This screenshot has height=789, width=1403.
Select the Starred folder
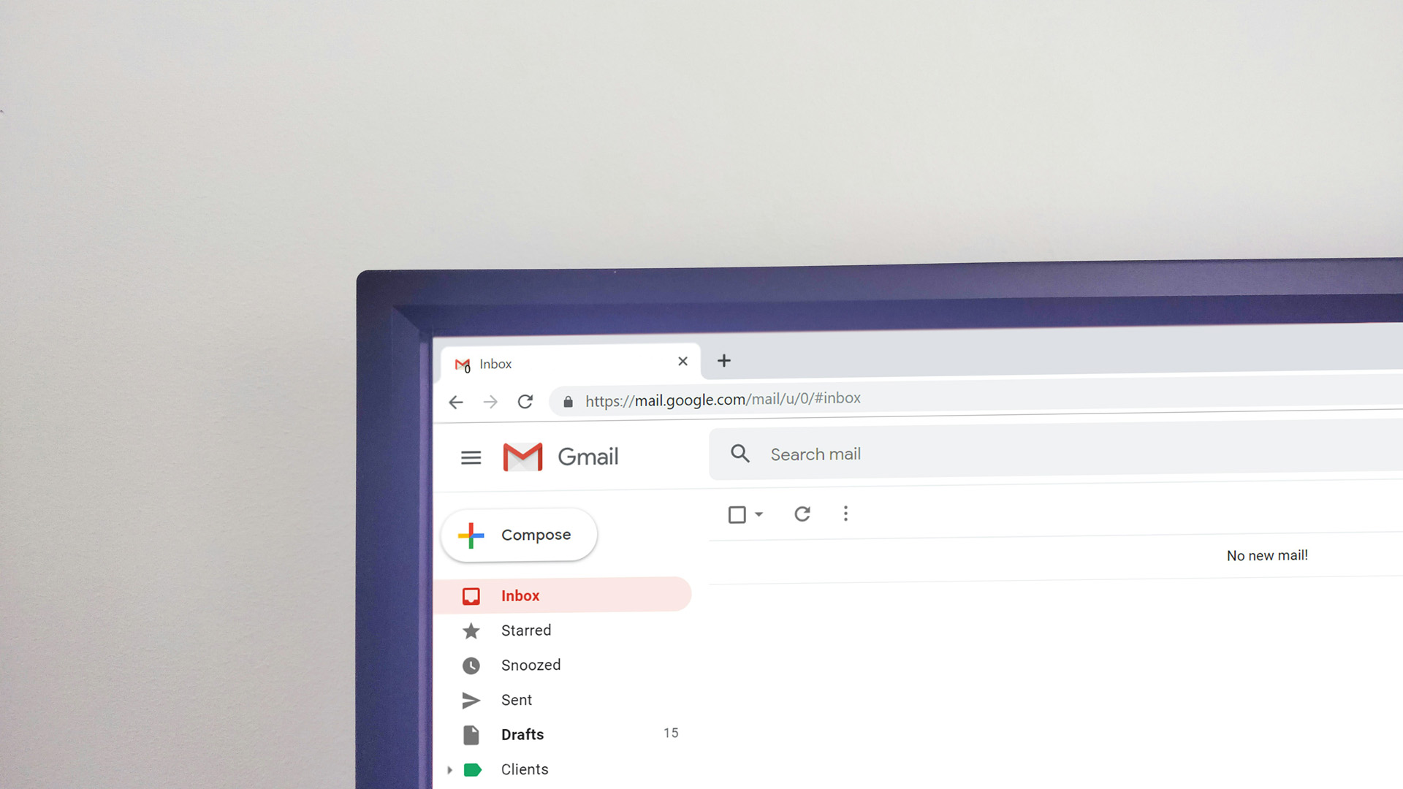(527, 630)
